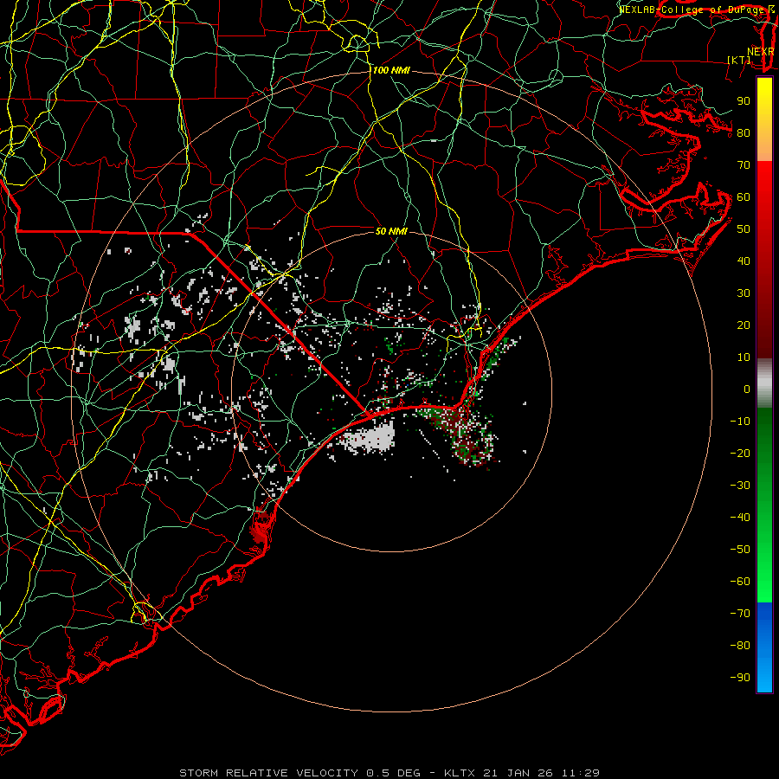
Task: Click the negative 10 scale label
Action: [x=740, y=422]
